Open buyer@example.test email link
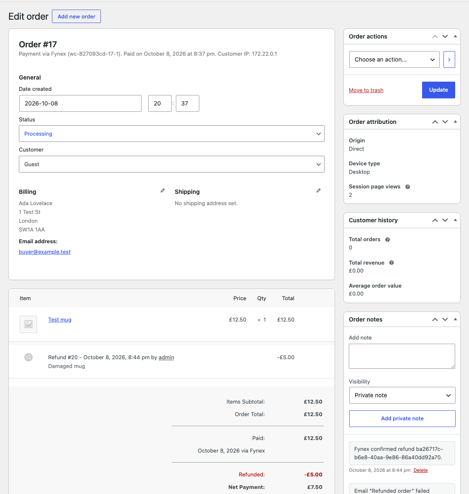Image resolution: width=469 pixels, height=494 pixels. pyautogui.click(x=45, y=252)
